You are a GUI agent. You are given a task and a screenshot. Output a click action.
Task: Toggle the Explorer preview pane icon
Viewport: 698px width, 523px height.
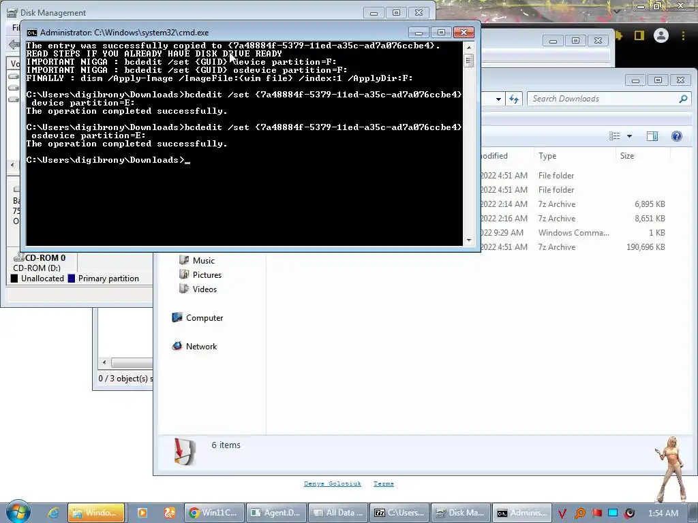[652, 136]
